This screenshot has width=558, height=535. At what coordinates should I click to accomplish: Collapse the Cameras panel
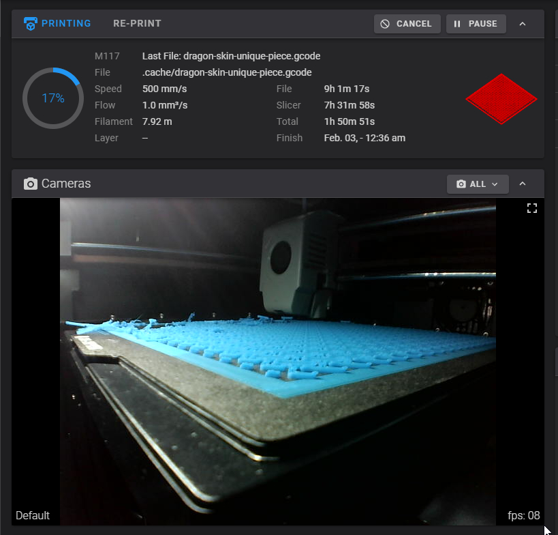pyautogui.click(x=523, y=184)
